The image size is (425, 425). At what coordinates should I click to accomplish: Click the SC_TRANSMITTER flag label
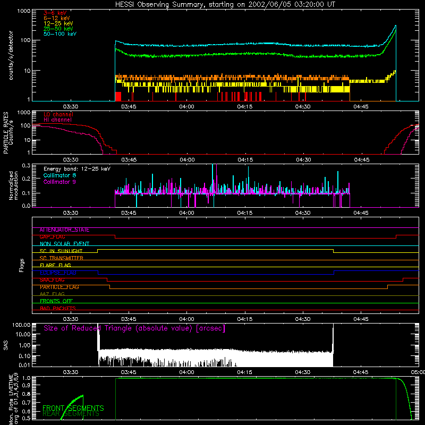[62, 258]
